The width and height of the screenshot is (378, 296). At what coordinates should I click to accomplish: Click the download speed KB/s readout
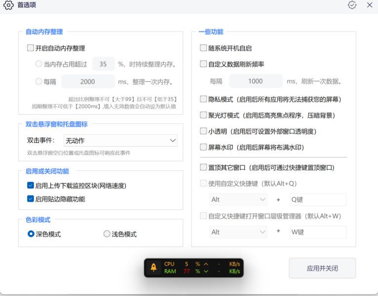[234, 271]
